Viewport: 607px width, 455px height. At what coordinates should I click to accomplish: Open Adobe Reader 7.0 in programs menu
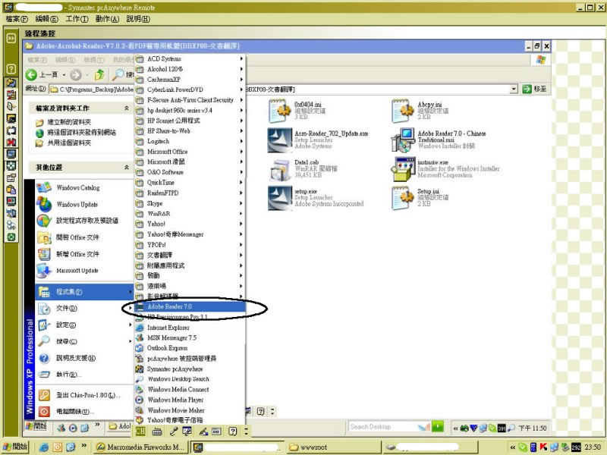click(x=190, y=306)
